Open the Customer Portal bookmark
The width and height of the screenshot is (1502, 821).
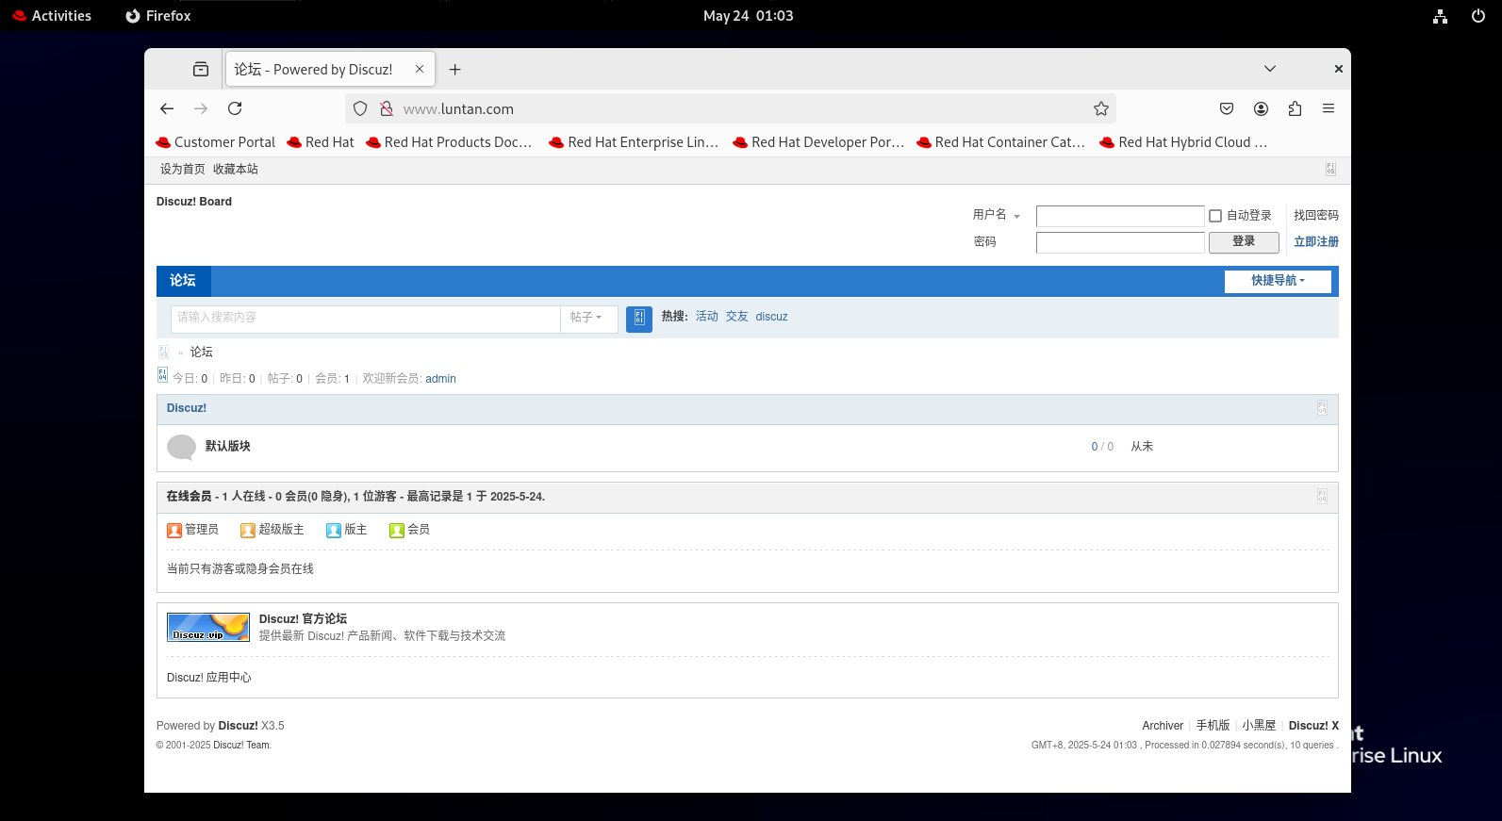[216, 142]
